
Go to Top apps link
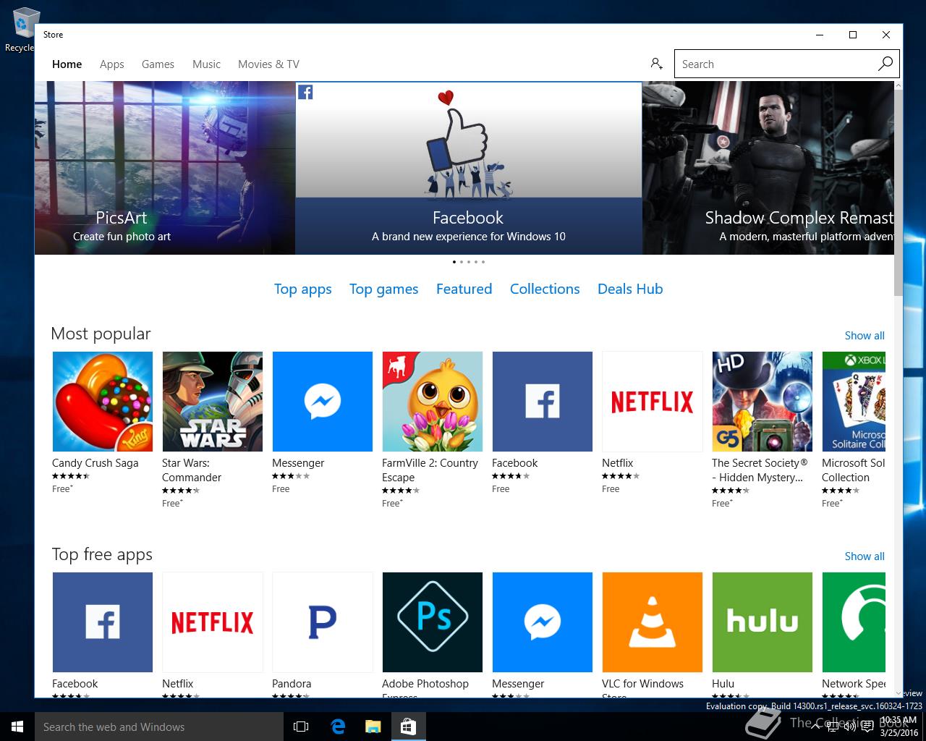(302, 289)
